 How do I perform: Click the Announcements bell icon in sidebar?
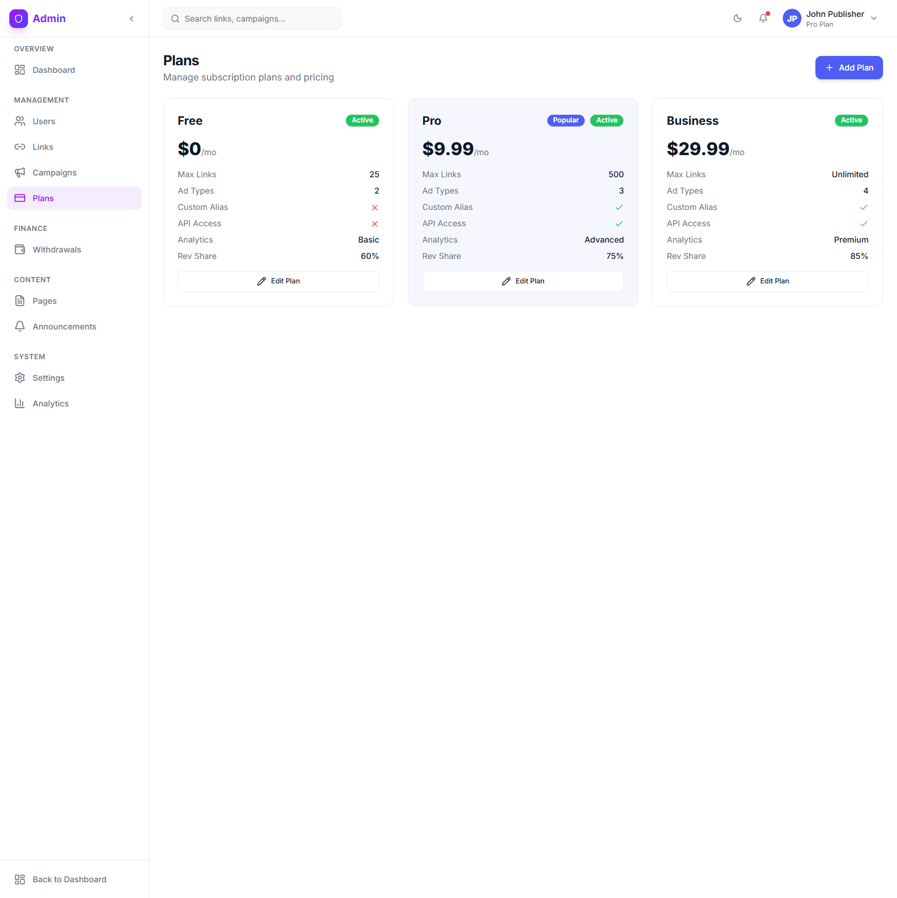click(20, 327)
